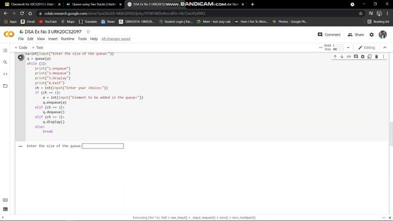This screenshot has width=393, height=221.
Task: Add a new Code cell
Action: 21,48
